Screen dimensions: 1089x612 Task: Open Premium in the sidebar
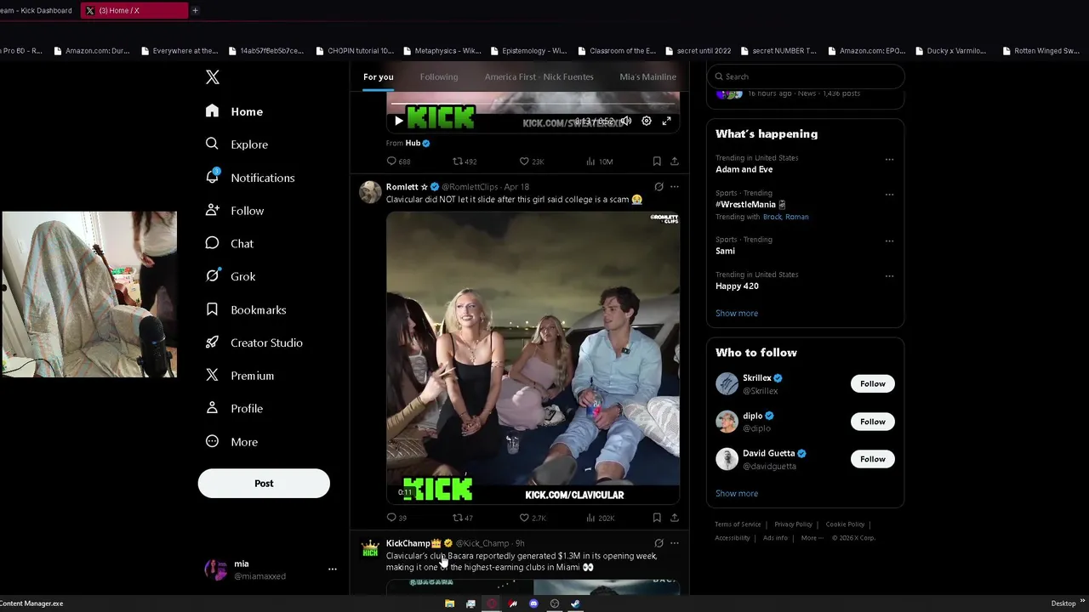point(240,376)
